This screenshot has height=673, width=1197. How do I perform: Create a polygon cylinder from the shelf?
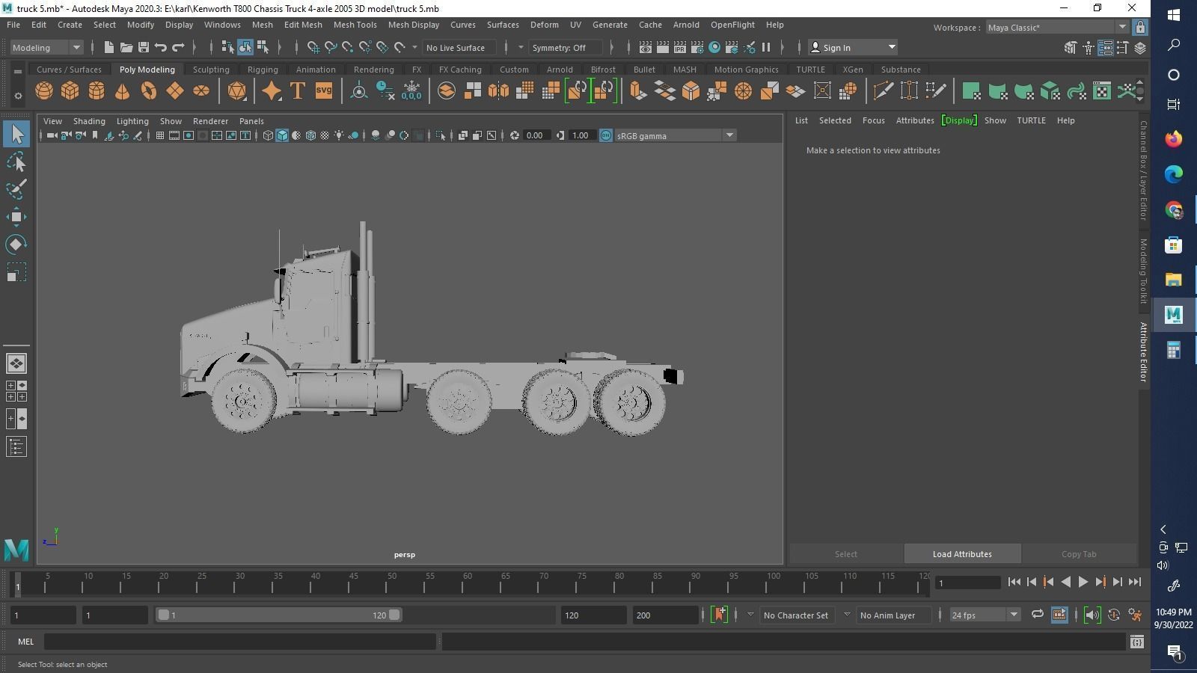coord(97,91)
